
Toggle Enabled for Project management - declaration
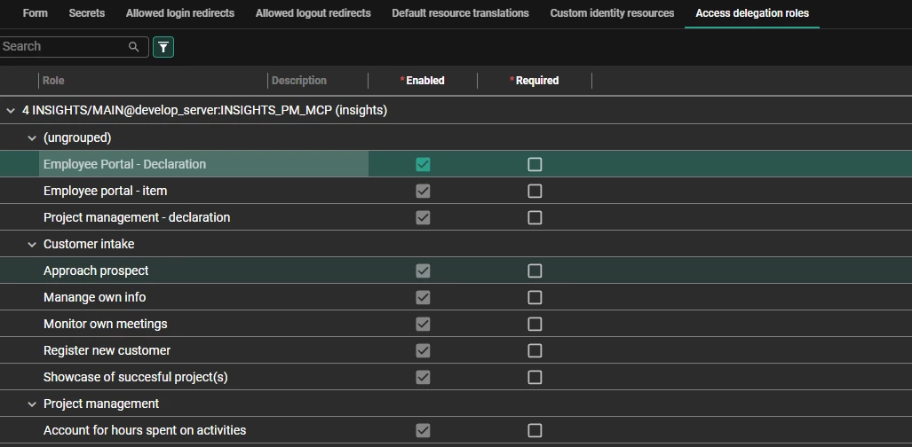(423, 217)
